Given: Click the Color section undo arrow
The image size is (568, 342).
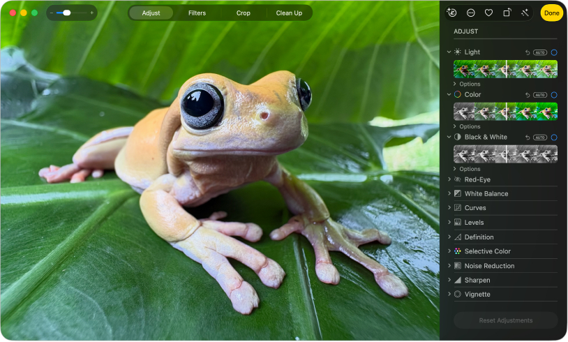Looking at the screenshot, I should click(528, 95).
